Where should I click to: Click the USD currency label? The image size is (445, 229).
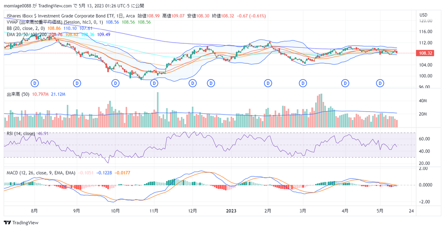[423, 15]
